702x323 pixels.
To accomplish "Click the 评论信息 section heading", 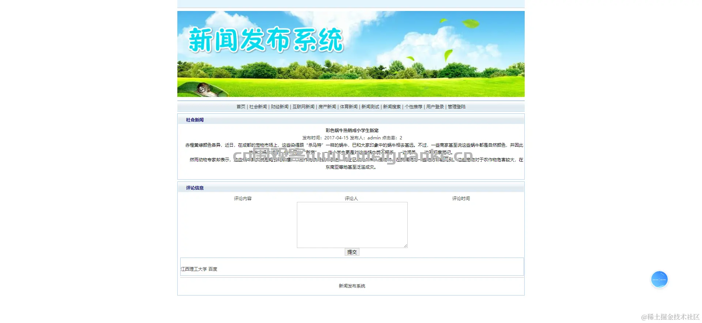I will tap(195, 188).
